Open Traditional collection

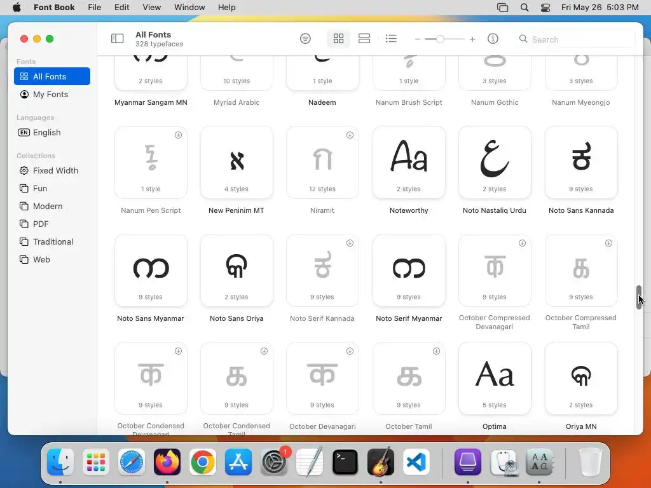(52, 242)
